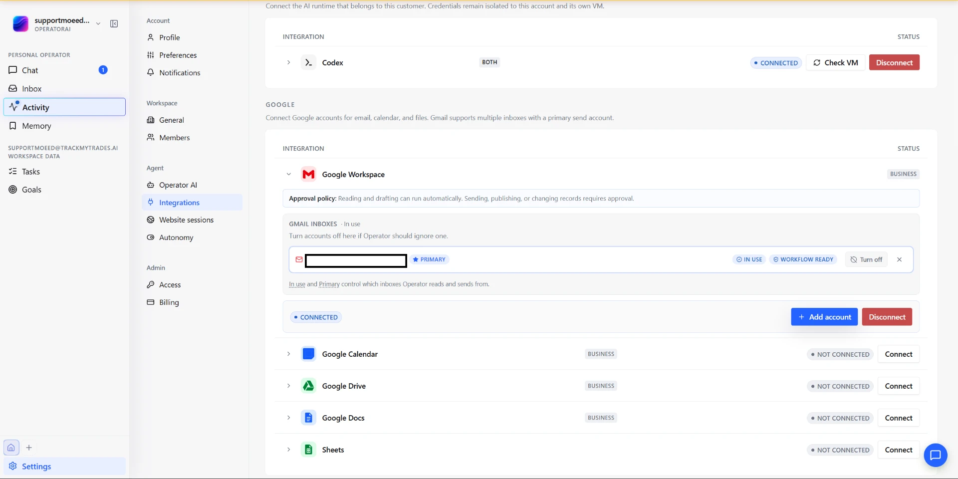Click the home icon at sidebar bottom
Image resolution: width=958 pixels, height=479 pixels.
(x=11, y=448)
